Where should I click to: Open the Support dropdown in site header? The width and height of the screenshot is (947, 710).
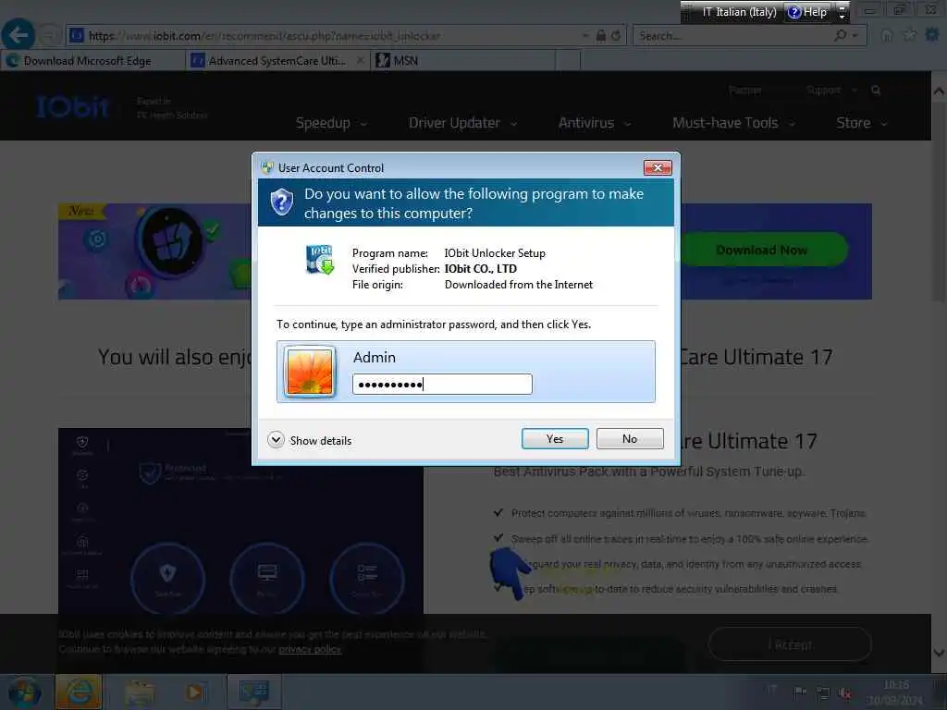tap(831, 91)
